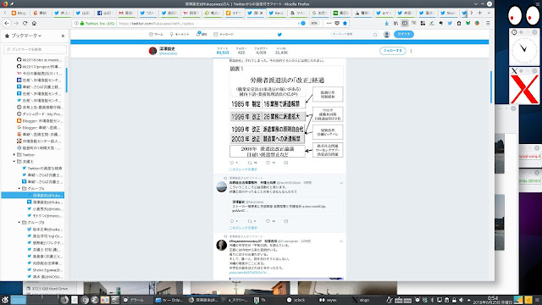Open the Twitterの高度な検索 bookmark
The image size is (542, 305).
pyautogui.click(x=41, y=168)
